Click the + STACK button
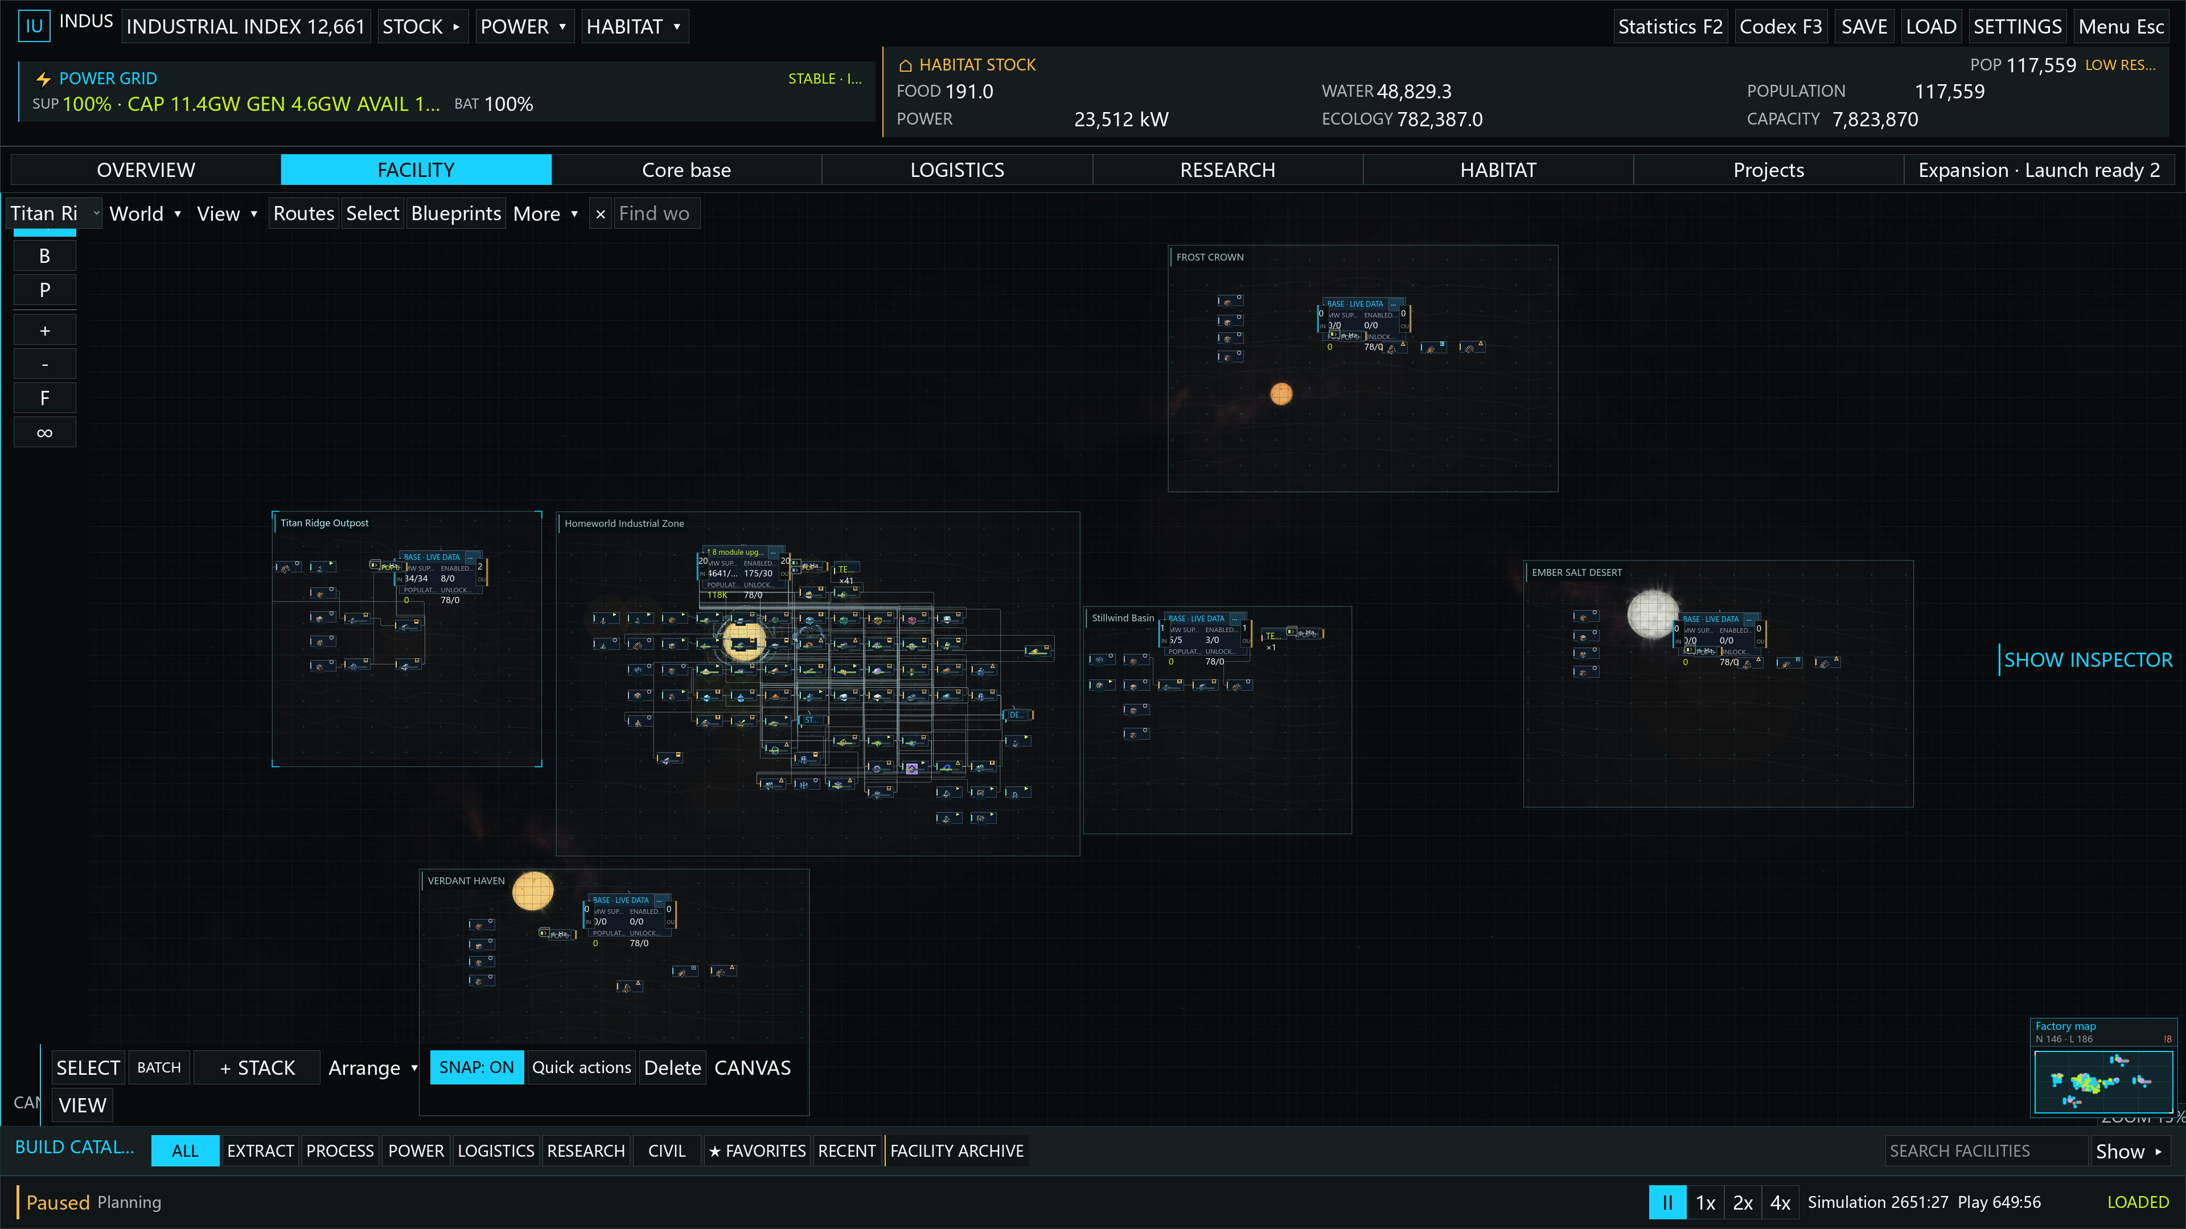Viewport: 2186px width, 1229px height. click(x=257, y=1068)
